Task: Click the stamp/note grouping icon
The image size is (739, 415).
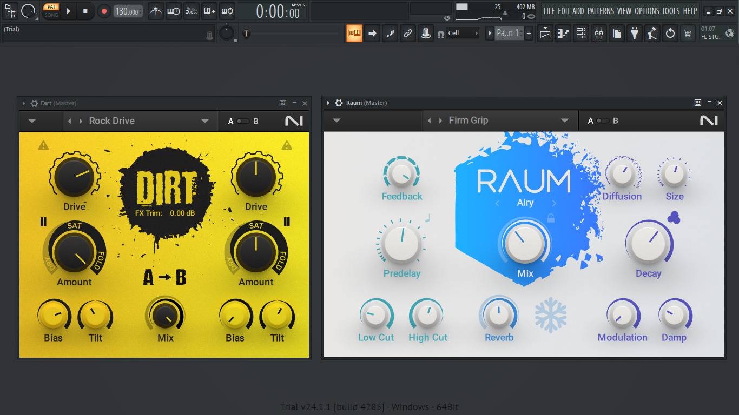Action: [x=426, y=33]
